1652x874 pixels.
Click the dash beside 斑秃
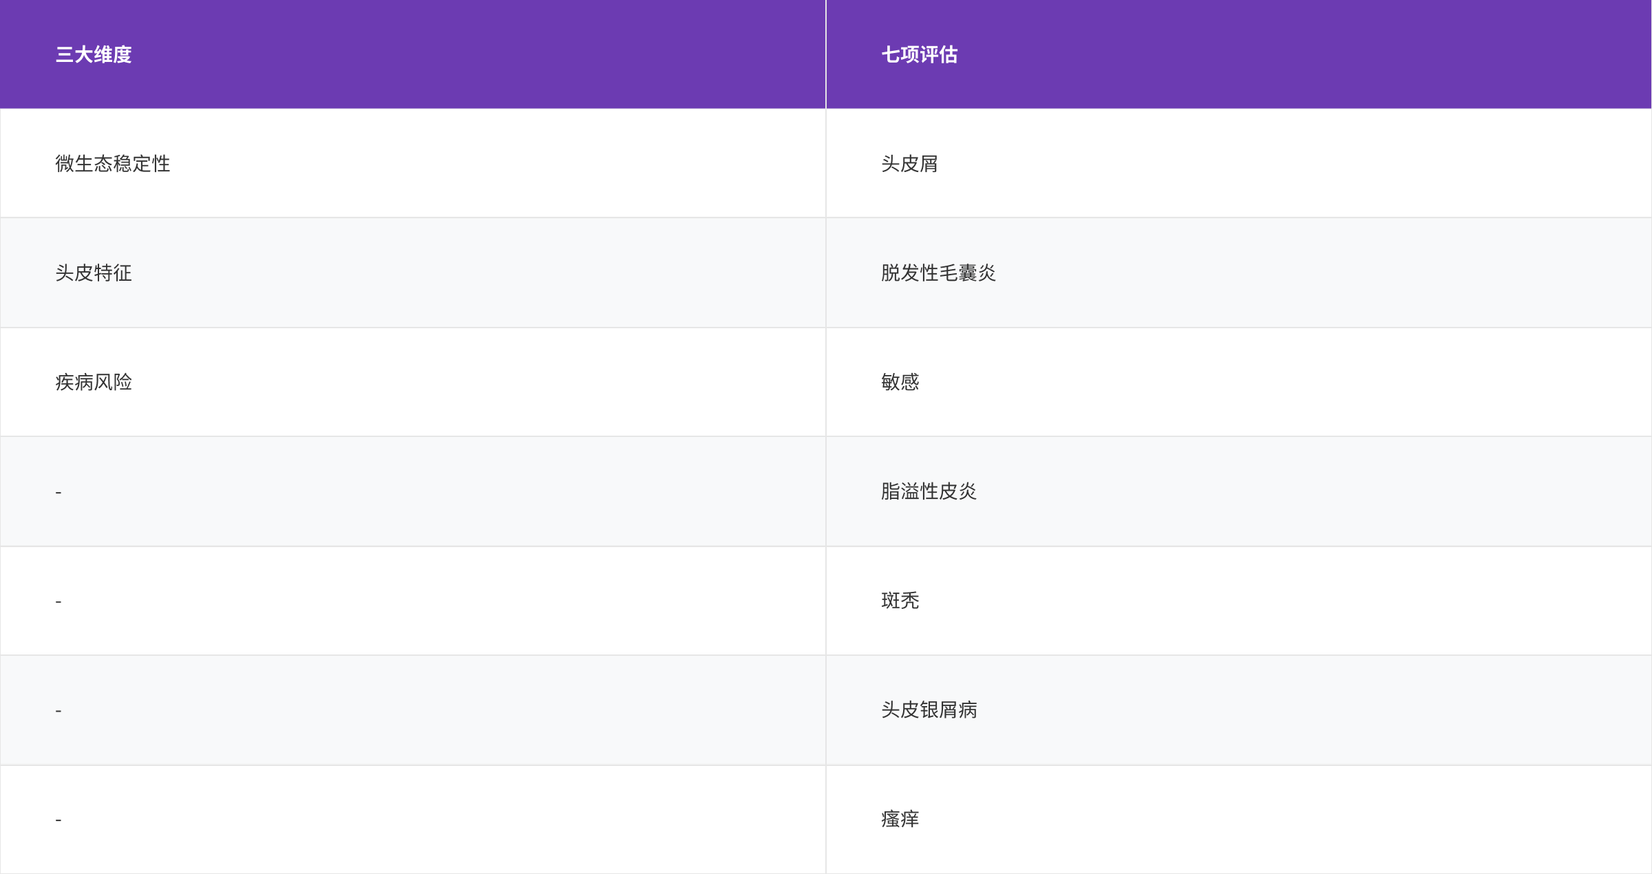coord(59,601)
